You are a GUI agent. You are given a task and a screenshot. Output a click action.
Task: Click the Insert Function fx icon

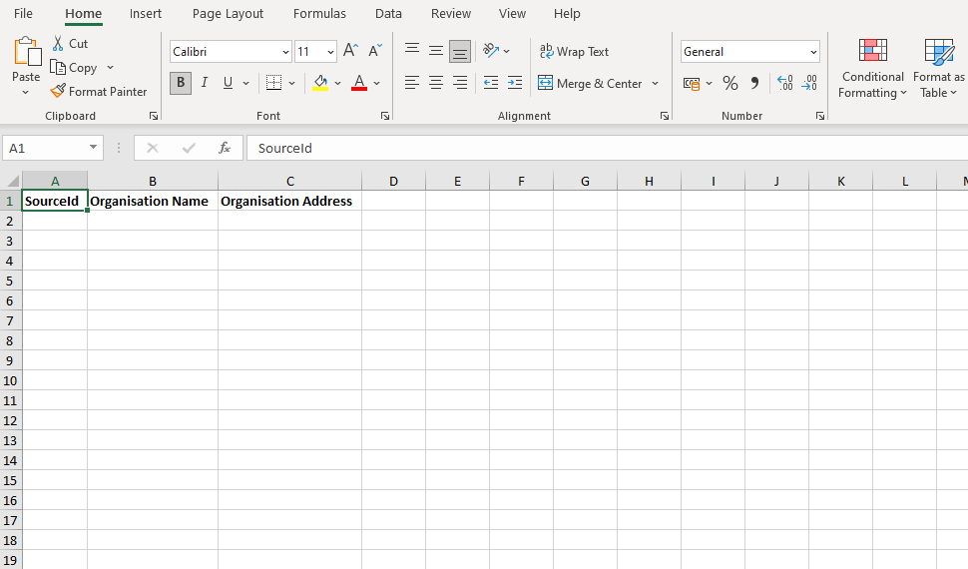(225, 148)
